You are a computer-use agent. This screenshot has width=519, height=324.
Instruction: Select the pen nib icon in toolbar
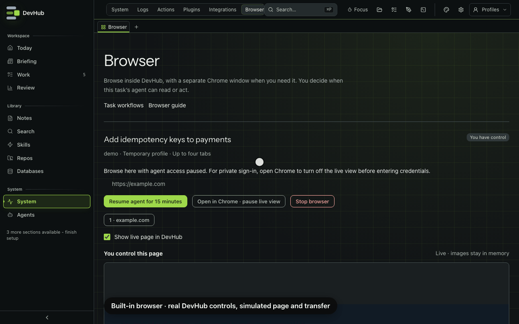point(409,10)
